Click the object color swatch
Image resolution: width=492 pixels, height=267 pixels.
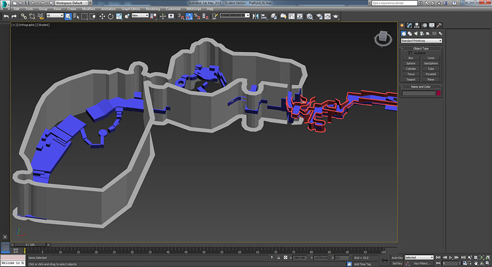point(438,93)
